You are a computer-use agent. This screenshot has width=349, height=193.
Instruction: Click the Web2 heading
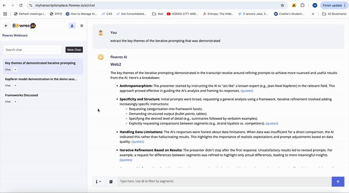116,64
